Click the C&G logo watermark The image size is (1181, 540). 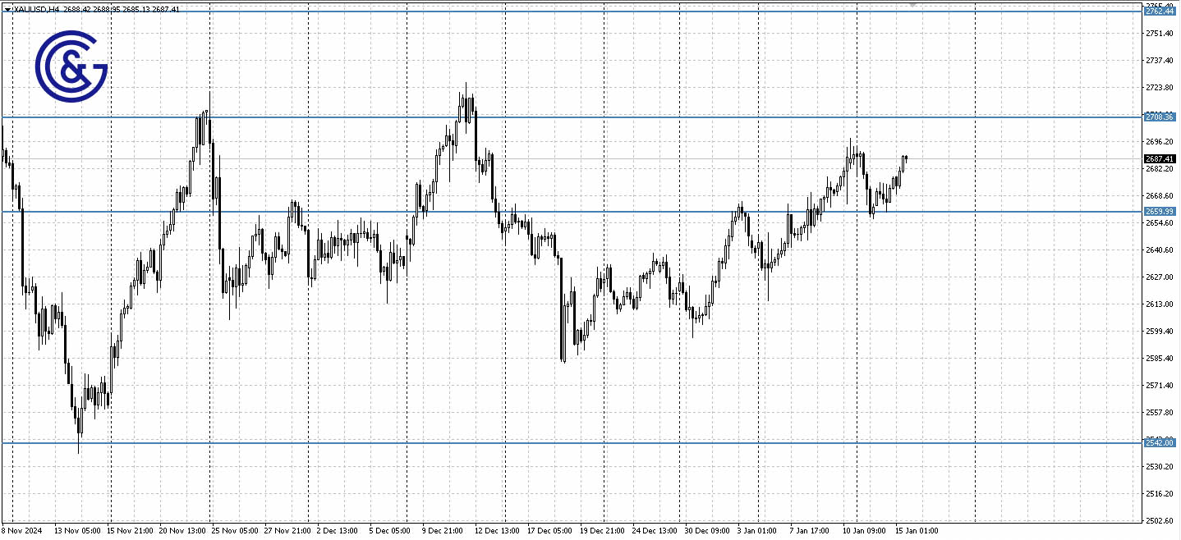click(71, 66)
